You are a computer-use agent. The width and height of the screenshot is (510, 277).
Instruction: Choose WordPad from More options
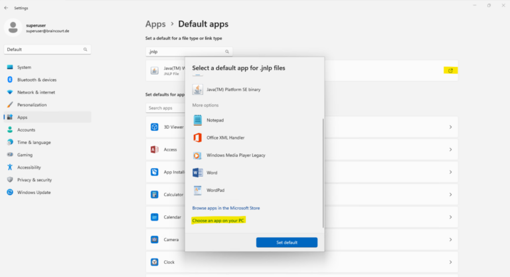[215, 190]
